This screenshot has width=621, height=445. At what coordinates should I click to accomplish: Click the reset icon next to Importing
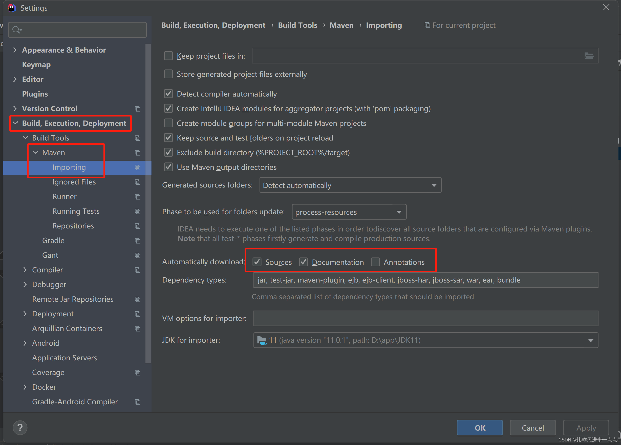(x=137, y=168)
